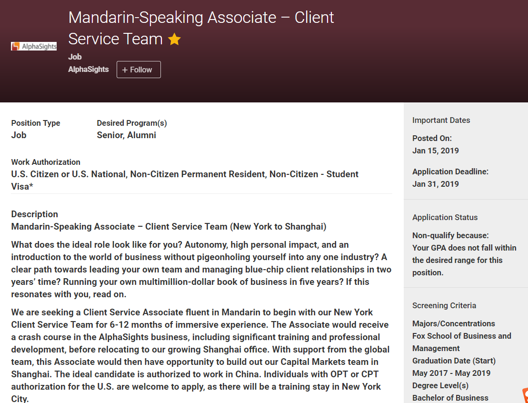Click the Work Authorization label
528x403 pixels.
point(46,162)
